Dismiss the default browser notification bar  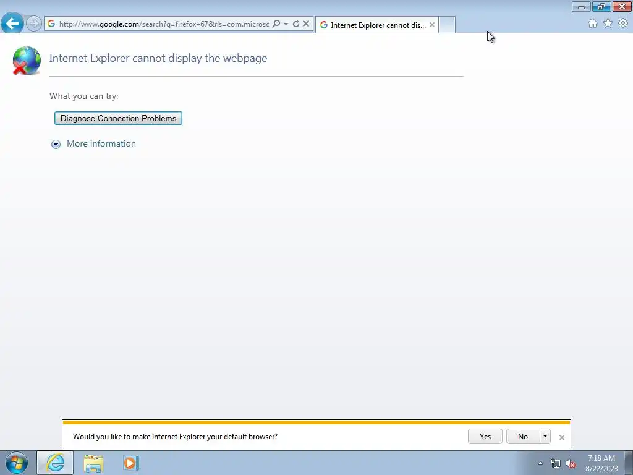tap(561, 437)
